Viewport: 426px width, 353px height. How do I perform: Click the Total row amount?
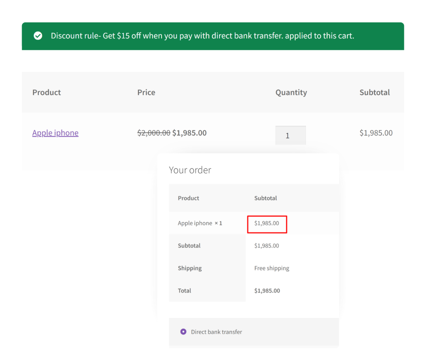click(x=267, y=290)
